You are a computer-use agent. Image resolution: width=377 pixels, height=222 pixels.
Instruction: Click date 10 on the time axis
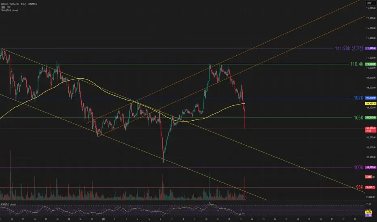206,219
